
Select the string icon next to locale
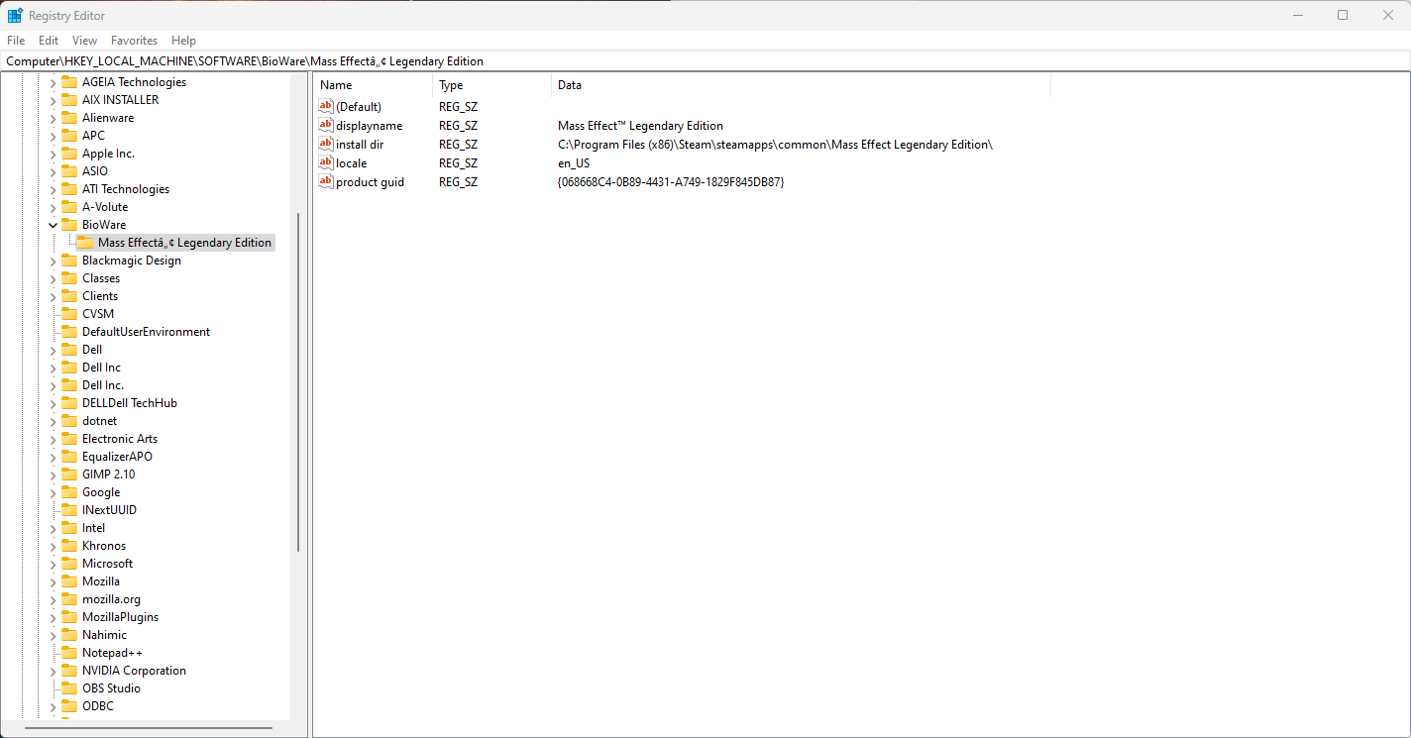326,163
